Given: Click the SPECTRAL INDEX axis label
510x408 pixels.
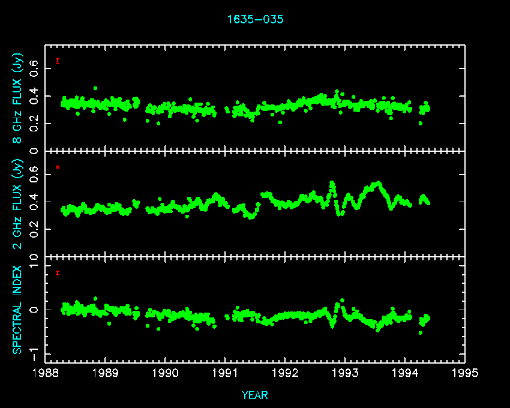Looking at the screenshot, I should pos(17,309).
